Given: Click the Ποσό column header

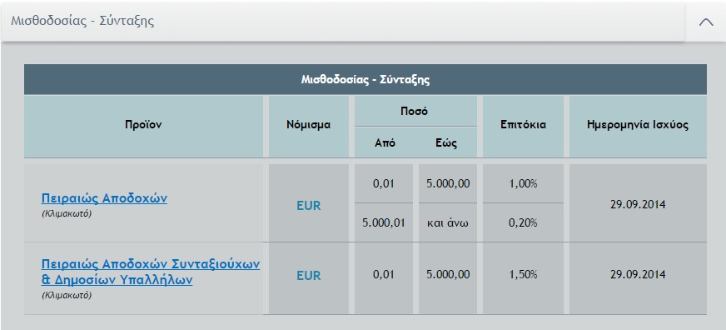Looking at the screenshot, I should click(415, 111).
